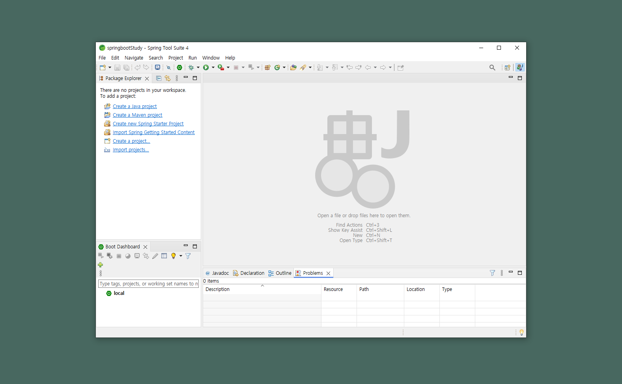The width and height of the screenshot is (622, 384).
Task: Click the Run with external tools icon
Action: click(x=221, y=67)
